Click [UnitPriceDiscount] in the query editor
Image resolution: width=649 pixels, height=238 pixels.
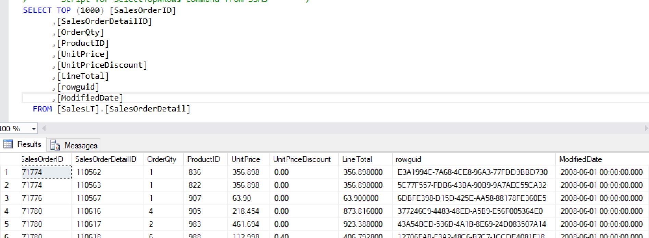(102, 65)
